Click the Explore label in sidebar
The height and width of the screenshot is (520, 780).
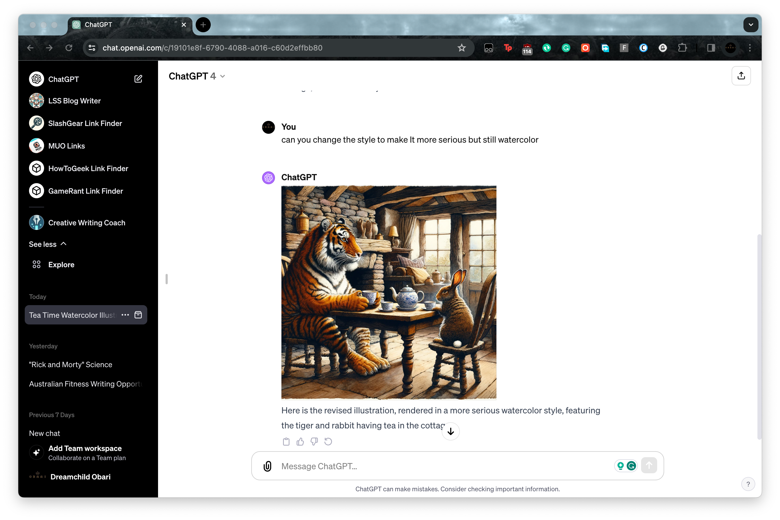(61, 264)
